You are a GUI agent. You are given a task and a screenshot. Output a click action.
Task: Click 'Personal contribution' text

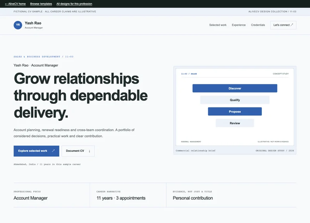coord(193,198)
